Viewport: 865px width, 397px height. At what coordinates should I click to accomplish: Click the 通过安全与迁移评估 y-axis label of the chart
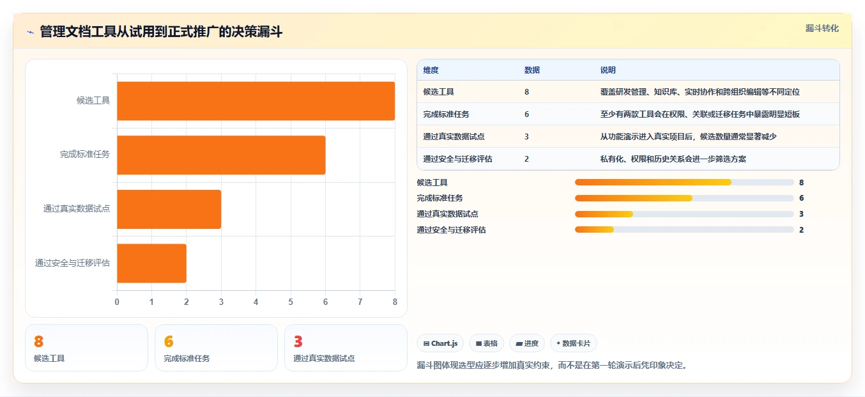[72, 263]
